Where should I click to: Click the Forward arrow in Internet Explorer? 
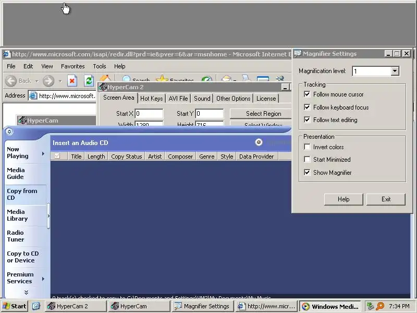(x=48, y=81)
